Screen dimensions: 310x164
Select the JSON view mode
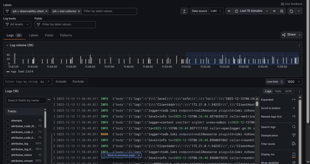pyautogui.click(x=288, y=91)
